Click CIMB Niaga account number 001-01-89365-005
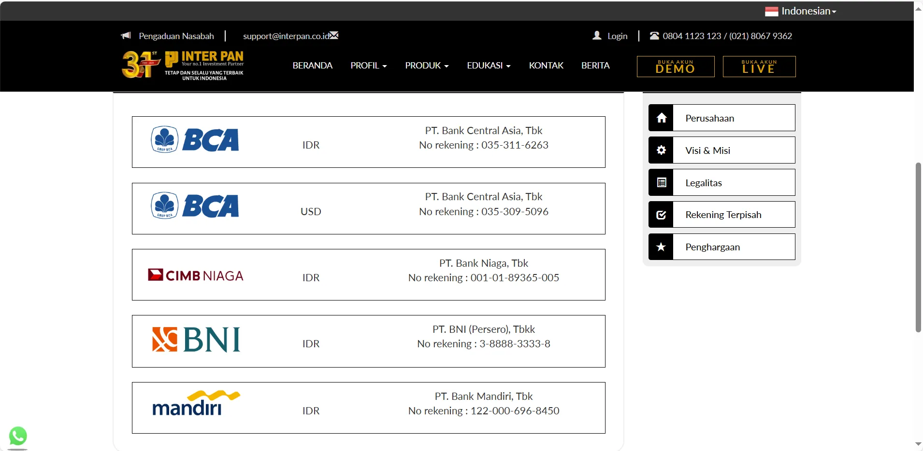 click(x=515, y=278)
